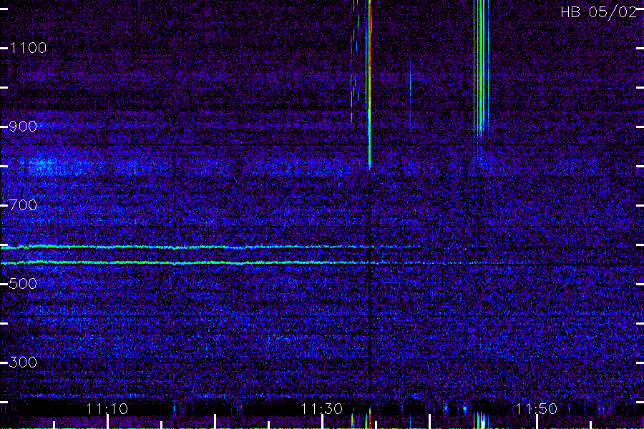644x429 pixels.
Task: Click the 500 frequency axis label
Action: point(23,284)
